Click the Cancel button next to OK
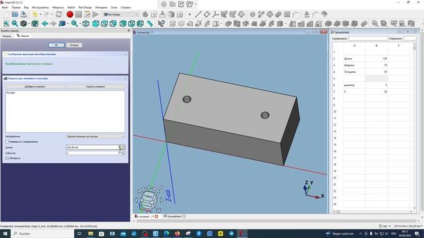Image resolution: width=424 pixels, height=238 pixels. pos(74,45)
